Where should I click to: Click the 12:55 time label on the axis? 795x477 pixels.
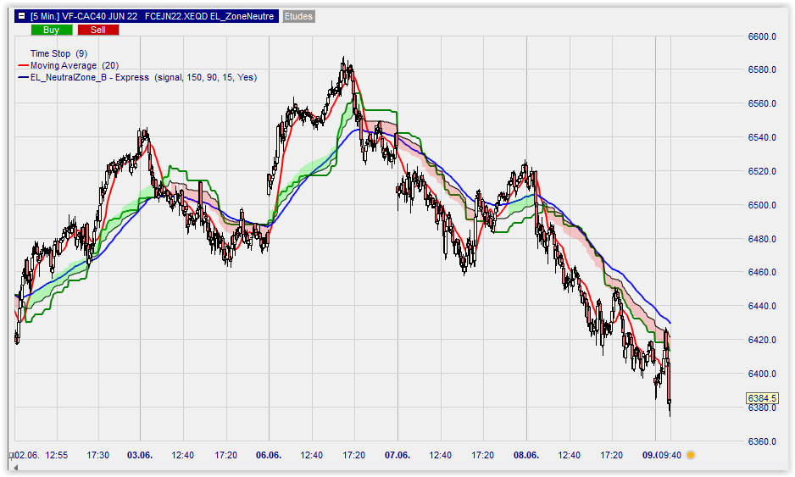(56, 455)
